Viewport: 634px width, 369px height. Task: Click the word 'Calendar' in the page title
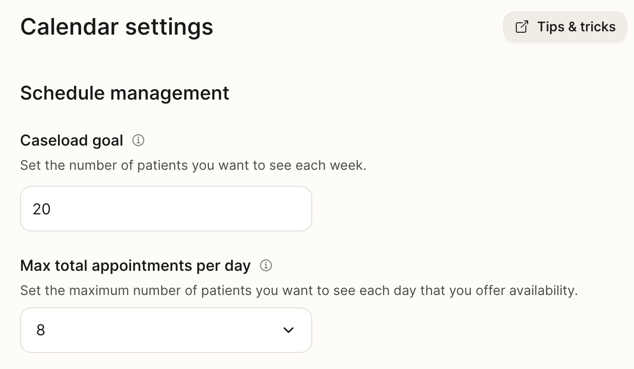point(69,27)
